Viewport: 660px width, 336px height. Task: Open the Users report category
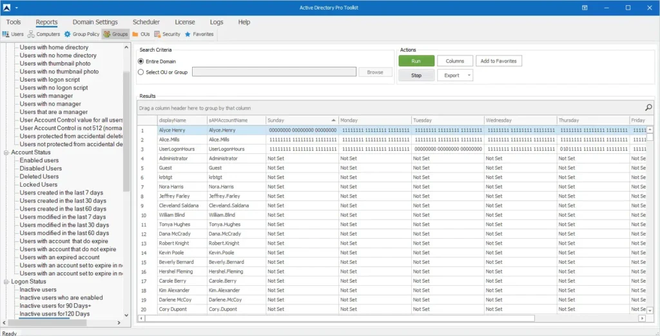[13, 34]
